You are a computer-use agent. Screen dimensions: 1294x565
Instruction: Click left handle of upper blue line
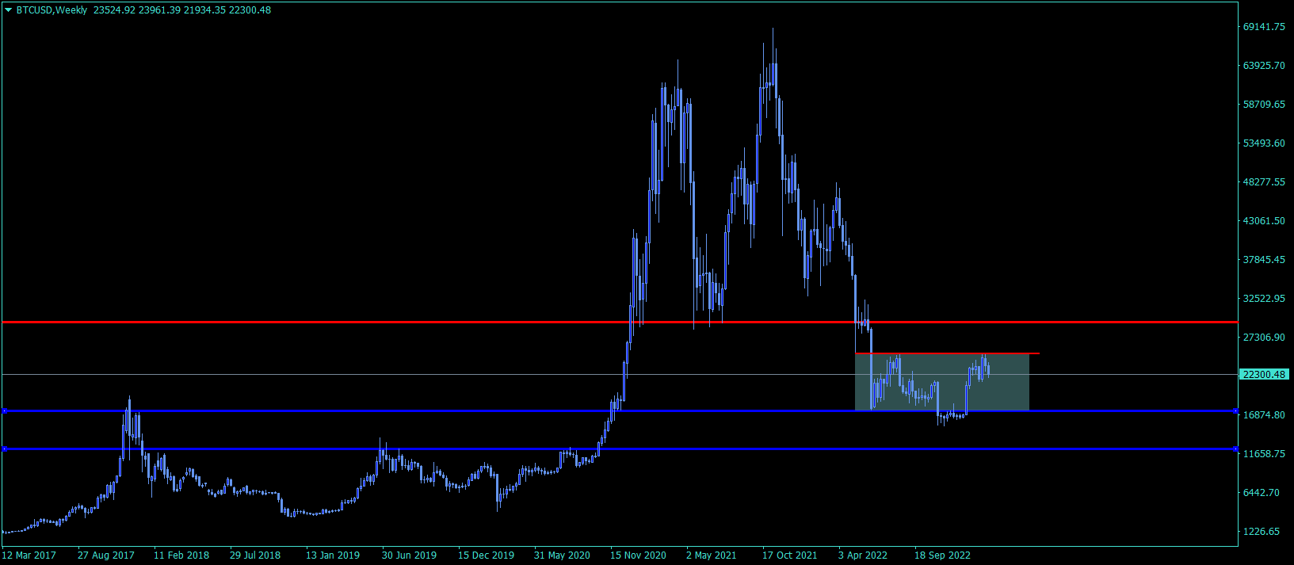tap(4, 410)
